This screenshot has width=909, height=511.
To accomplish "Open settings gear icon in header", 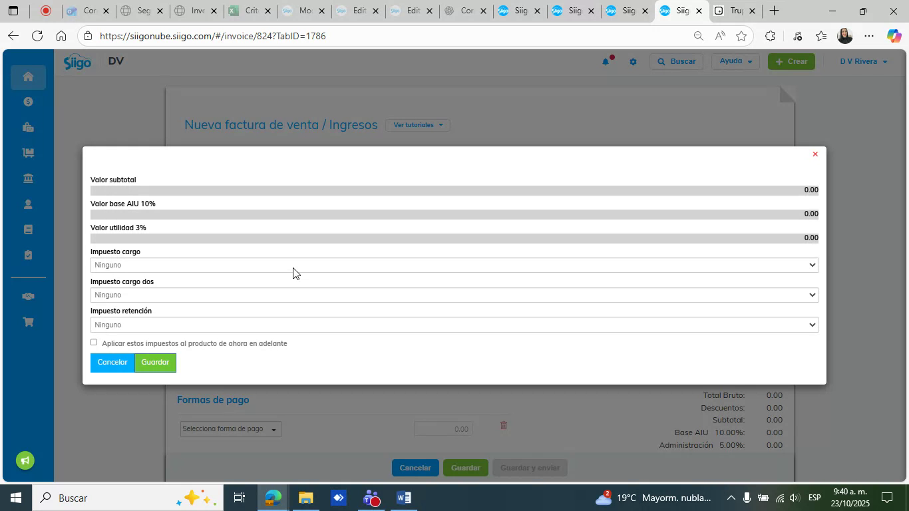I will (633, 62).
